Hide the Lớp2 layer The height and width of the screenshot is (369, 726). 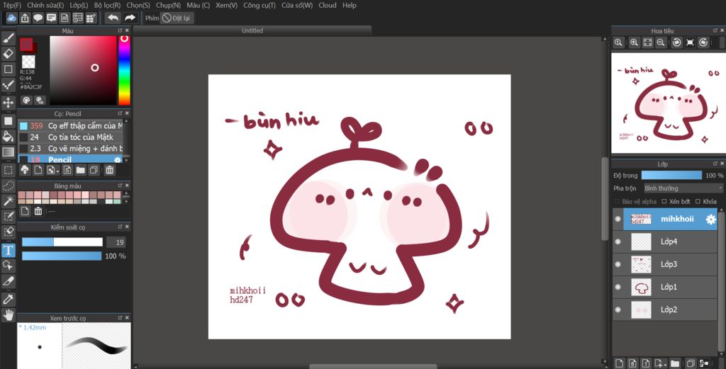tap(618, 310)
